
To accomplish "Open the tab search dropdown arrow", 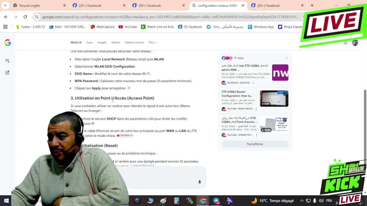I will coord(5,5).
